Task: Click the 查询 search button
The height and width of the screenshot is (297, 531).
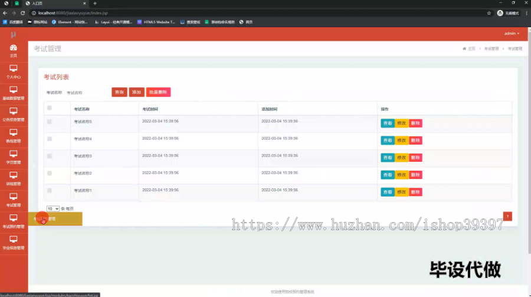Action: tap(119, 92)
